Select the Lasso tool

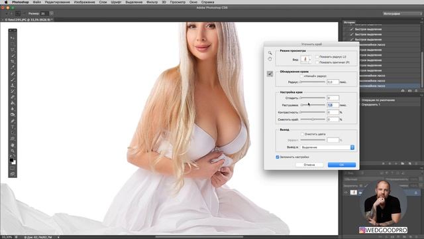13,50
